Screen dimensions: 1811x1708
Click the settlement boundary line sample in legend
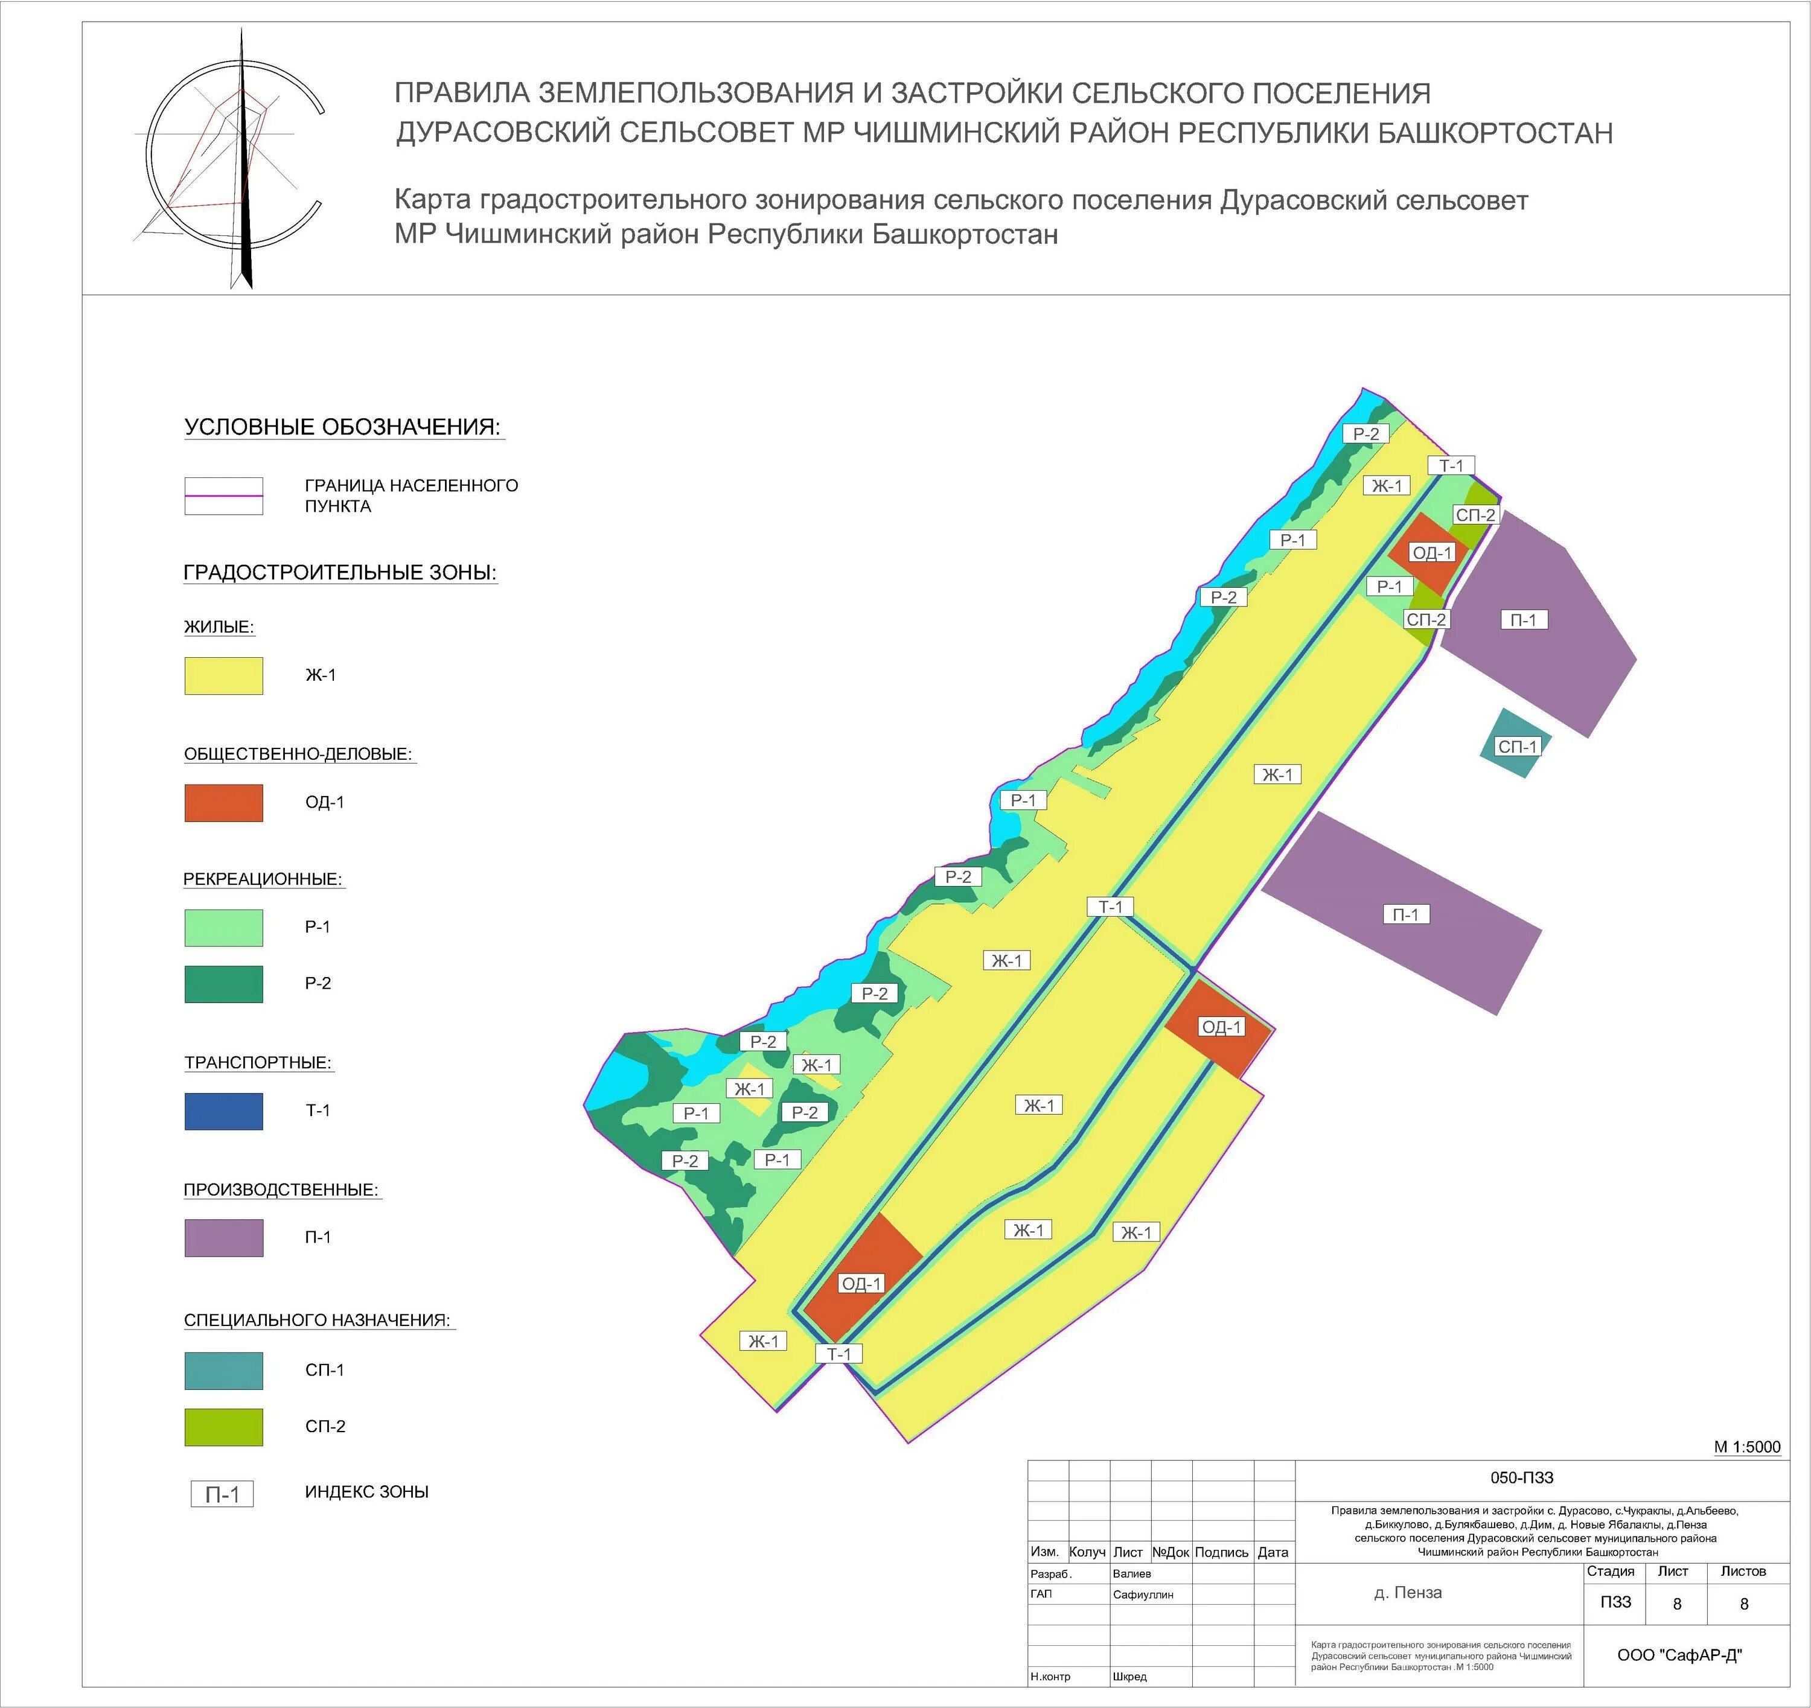point(223,497)
